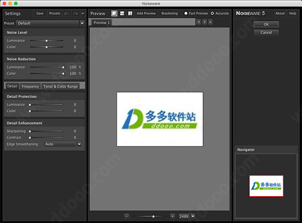Select the Preview 1 tab
The width and height of the screenshot is (302, 223).
coord(102,23)
